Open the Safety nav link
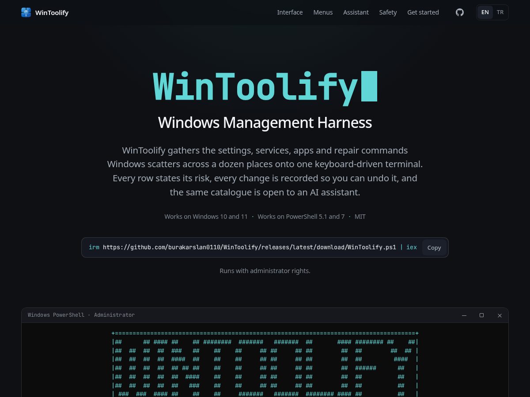The image size is (530, 397). pos(388,12)
